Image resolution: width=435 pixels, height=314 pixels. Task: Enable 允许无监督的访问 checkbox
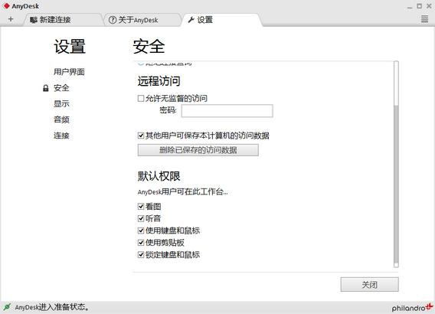[141, 98]
